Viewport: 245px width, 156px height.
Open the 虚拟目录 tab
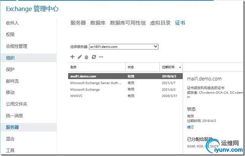[160, 23]
